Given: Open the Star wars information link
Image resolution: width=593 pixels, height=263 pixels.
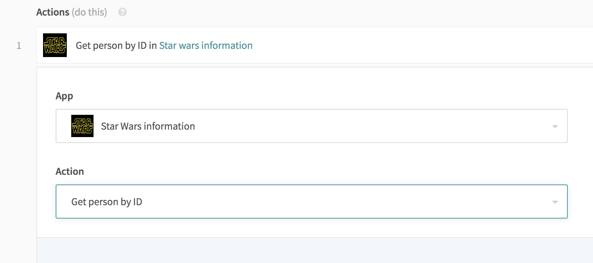Looking at the screenshot, I should [x=206, y=45].
